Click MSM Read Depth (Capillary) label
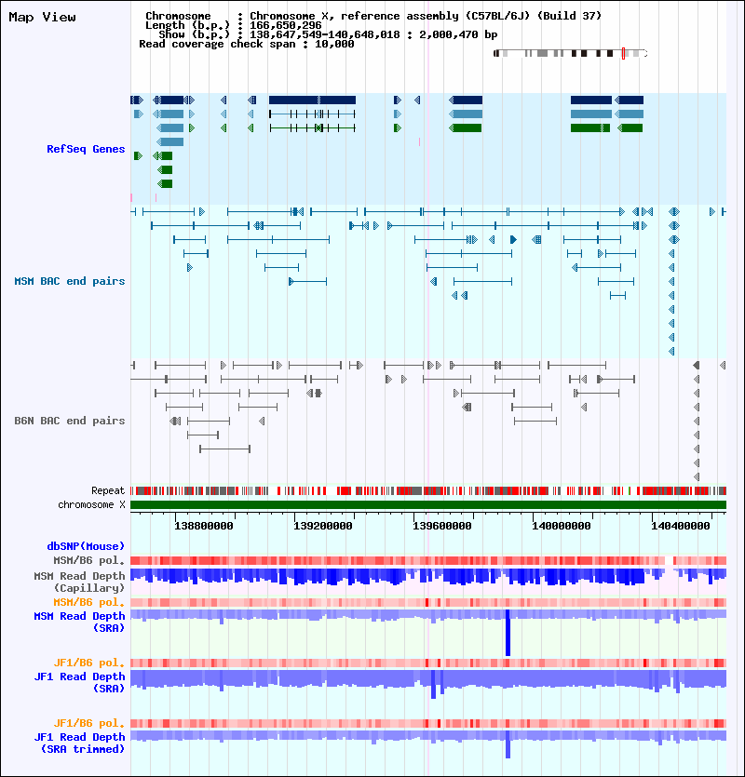 pos(79,582)
